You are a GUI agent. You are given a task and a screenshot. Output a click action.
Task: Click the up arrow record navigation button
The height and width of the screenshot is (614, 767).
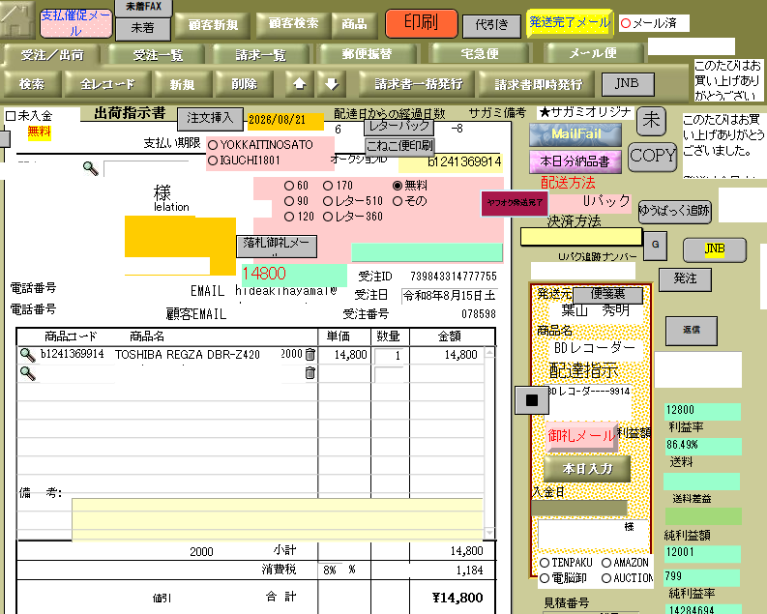coord(300,84)
